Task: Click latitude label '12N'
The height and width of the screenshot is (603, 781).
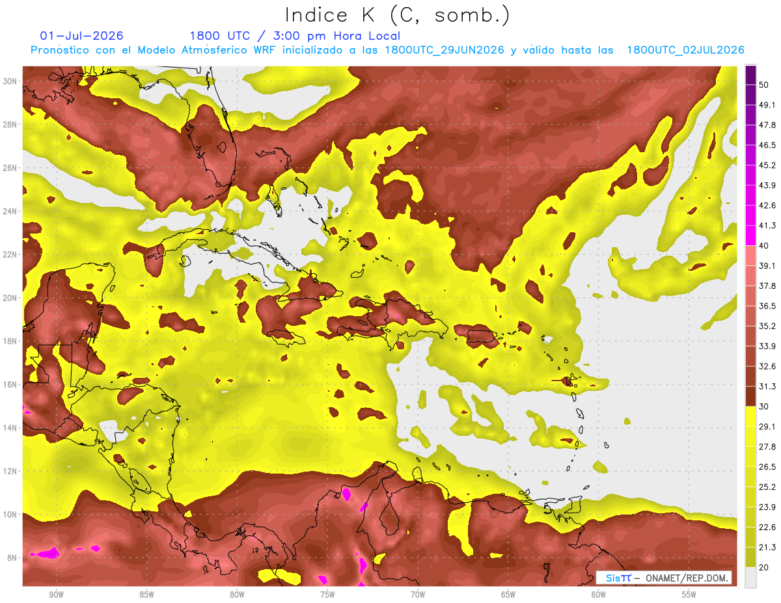Action: [10, 471]
